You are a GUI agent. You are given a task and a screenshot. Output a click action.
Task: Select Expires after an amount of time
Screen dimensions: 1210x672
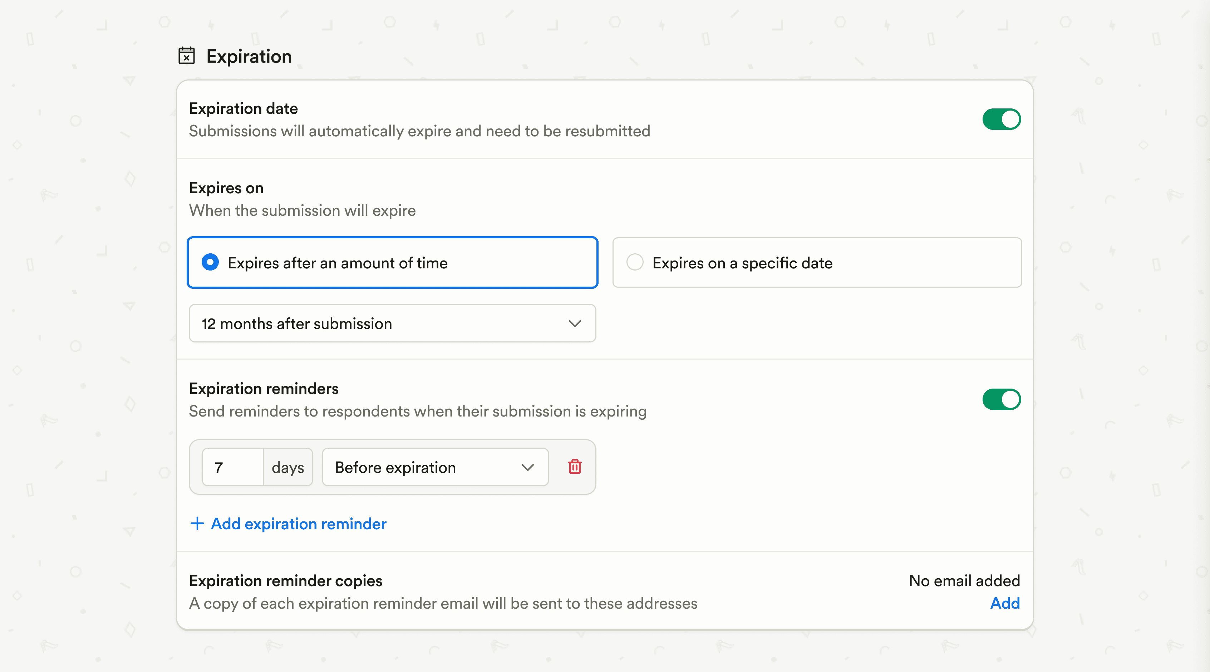point(211,262)
